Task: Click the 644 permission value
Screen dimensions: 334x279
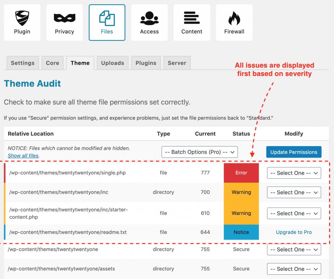Action: [x=205, y=232]
